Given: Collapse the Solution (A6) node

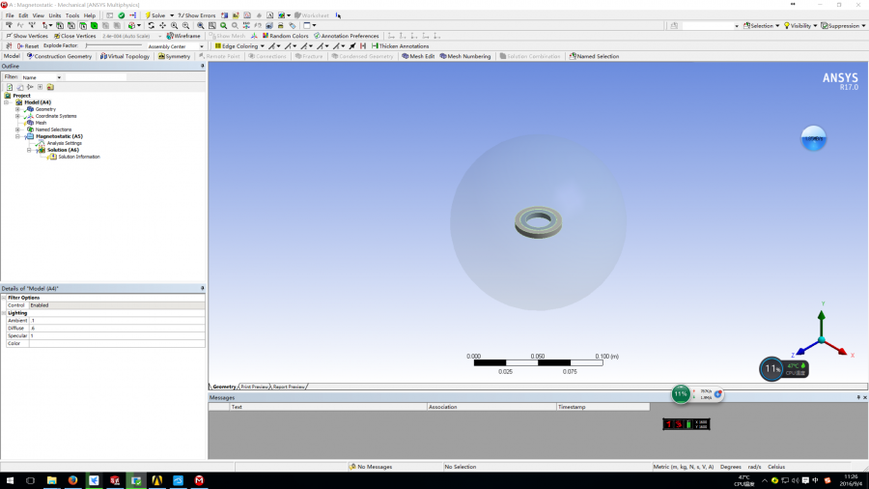Looking at the screenshot, I should point(29,150).
